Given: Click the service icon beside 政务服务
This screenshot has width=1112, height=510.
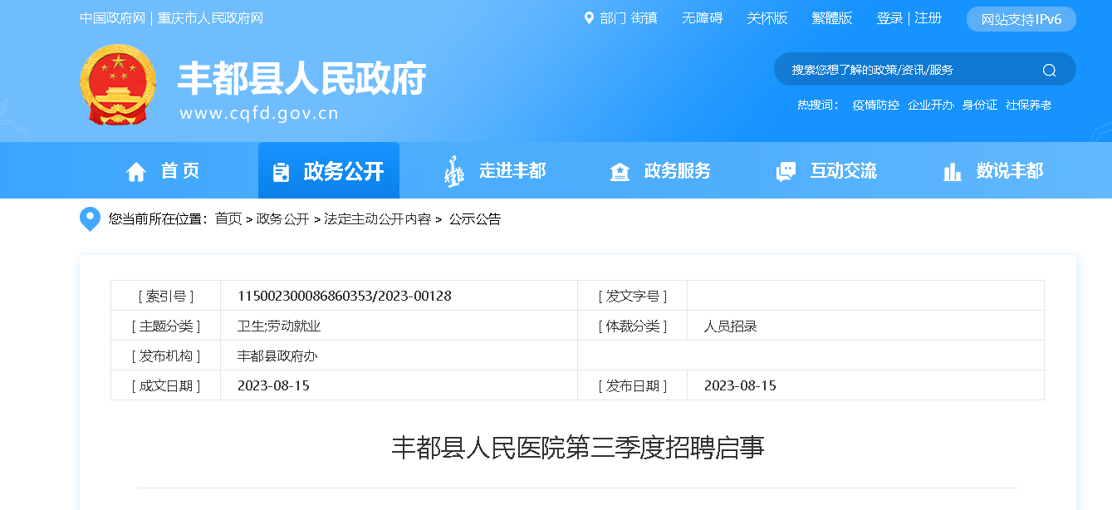Looking at the screenshot, I should click(x=620, y=171).
